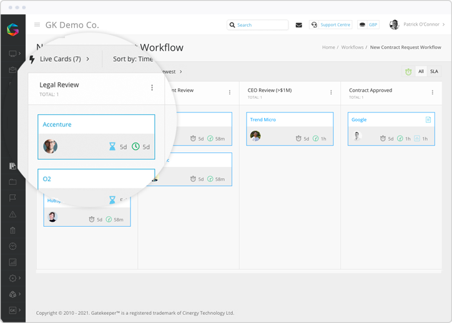The height and width of the screenshot is (323, 452).
Task: Open Contract Approved column kebab menu
Action: pos(433,92)
